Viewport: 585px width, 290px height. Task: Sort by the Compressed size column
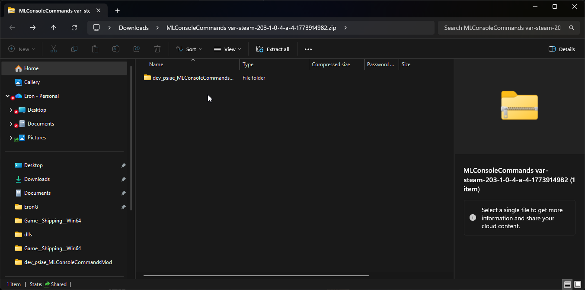pyautogui.click(x=331, y=64)
